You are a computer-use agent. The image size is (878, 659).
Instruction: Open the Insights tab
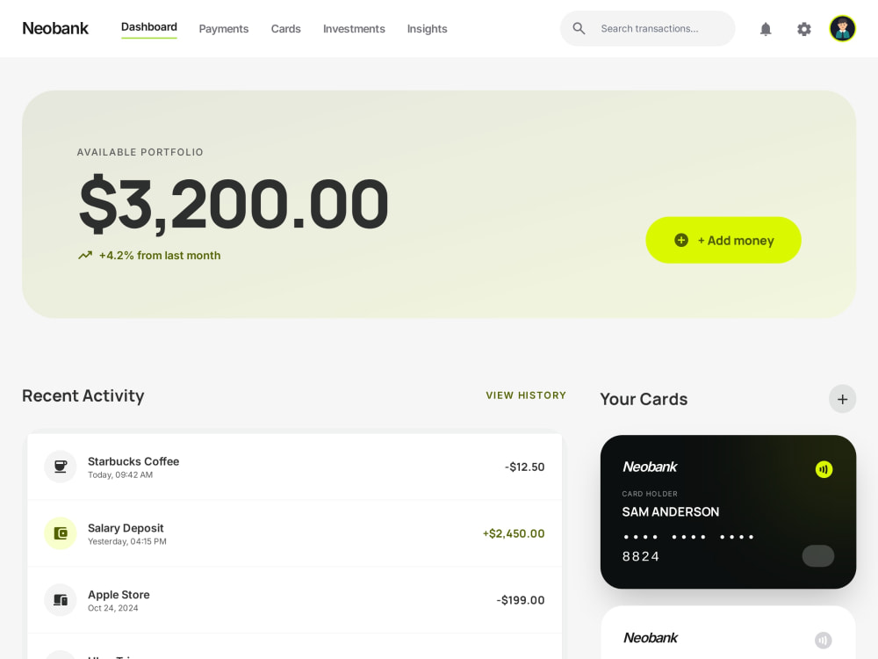(428, 29)
